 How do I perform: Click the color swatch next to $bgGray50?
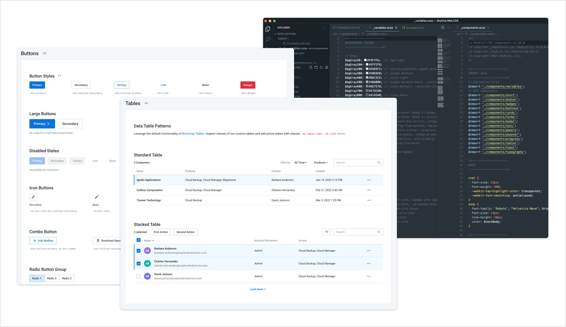pos(365,60)
